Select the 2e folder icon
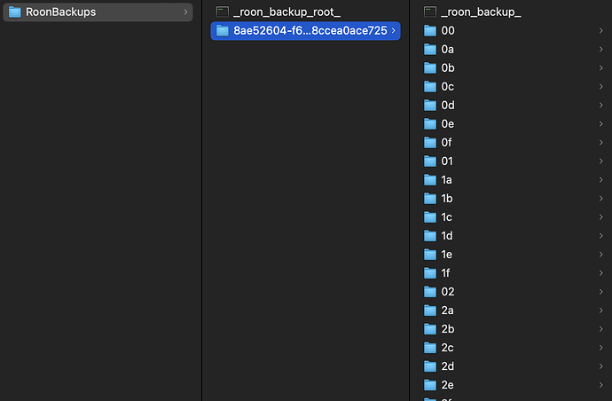This screenshot has width=612, height=401. [430, 385]
